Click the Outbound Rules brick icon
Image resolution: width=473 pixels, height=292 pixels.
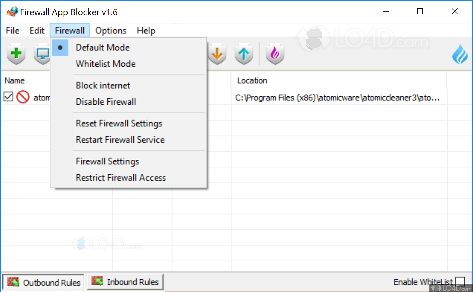(14, 282)
